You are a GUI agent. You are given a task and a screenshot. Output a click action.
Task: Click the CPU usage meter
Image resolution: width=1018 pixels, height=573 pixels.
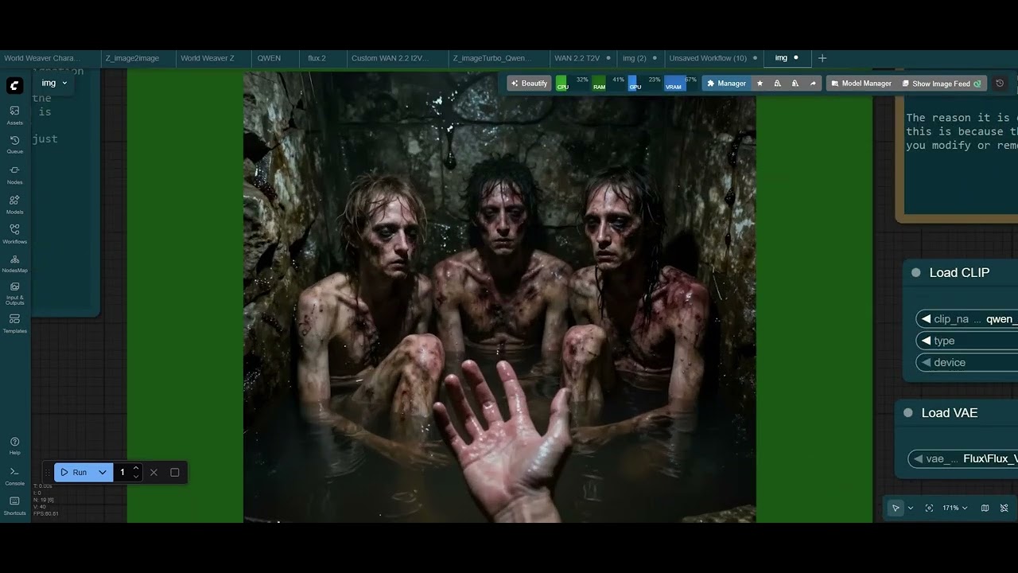pos(573,84)
